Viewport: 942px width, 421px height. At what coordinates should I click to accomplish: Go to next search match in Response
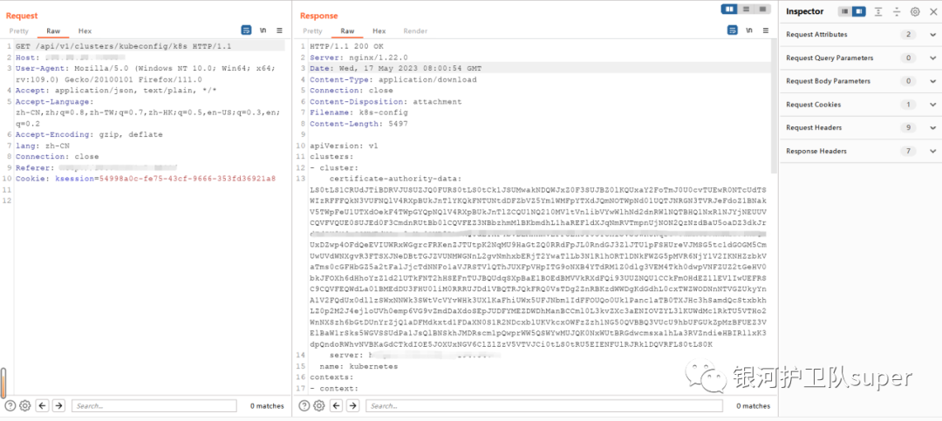point(352,406)
